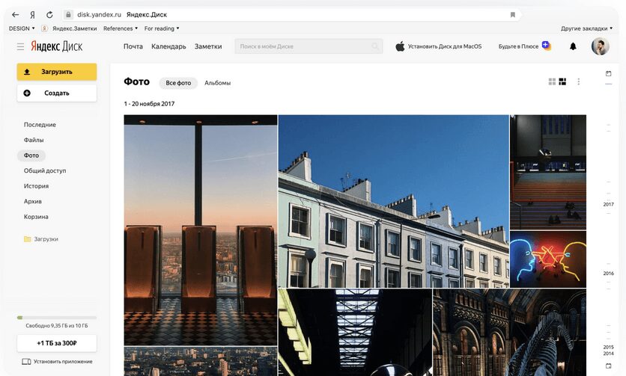Screen dimensions: 626x376
Task: Select the Все фото filter
Action: [178, 83]
